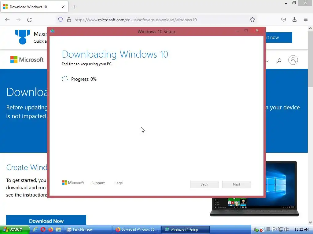Select the Download Windows 10 tab

34,7
